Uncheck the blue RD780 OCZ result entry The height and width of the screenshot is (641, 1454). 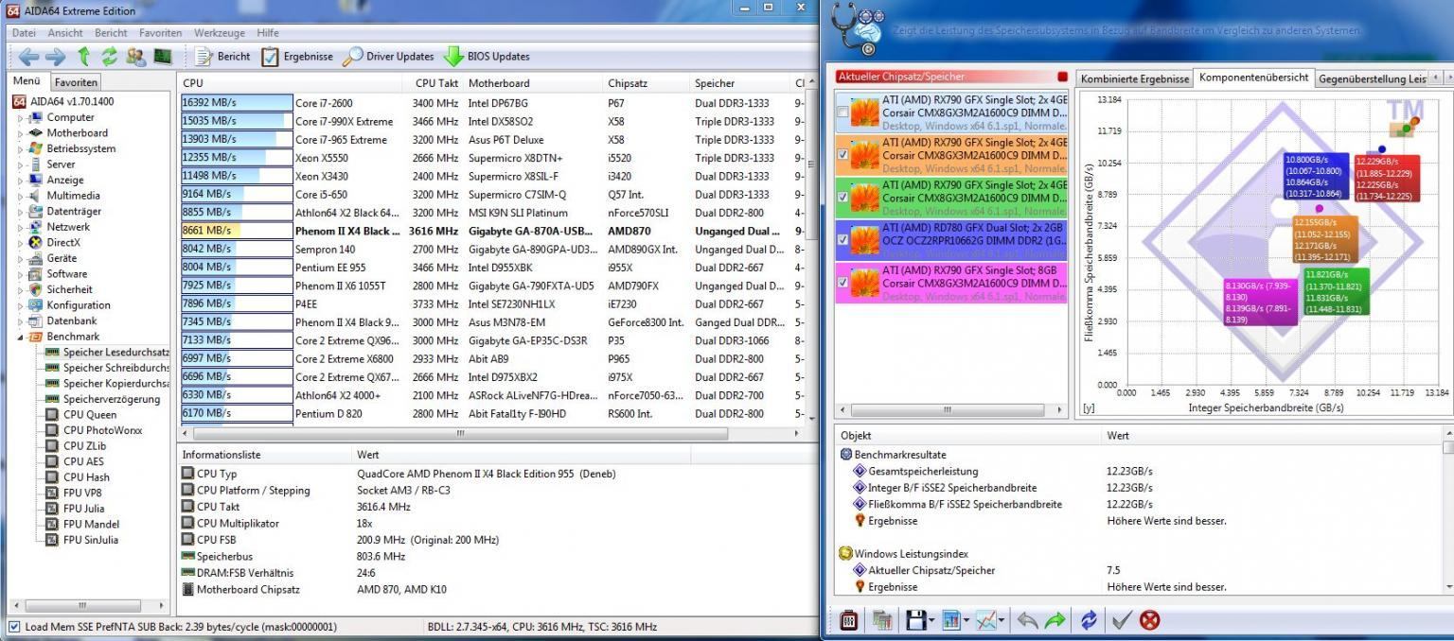coord(843,240)
